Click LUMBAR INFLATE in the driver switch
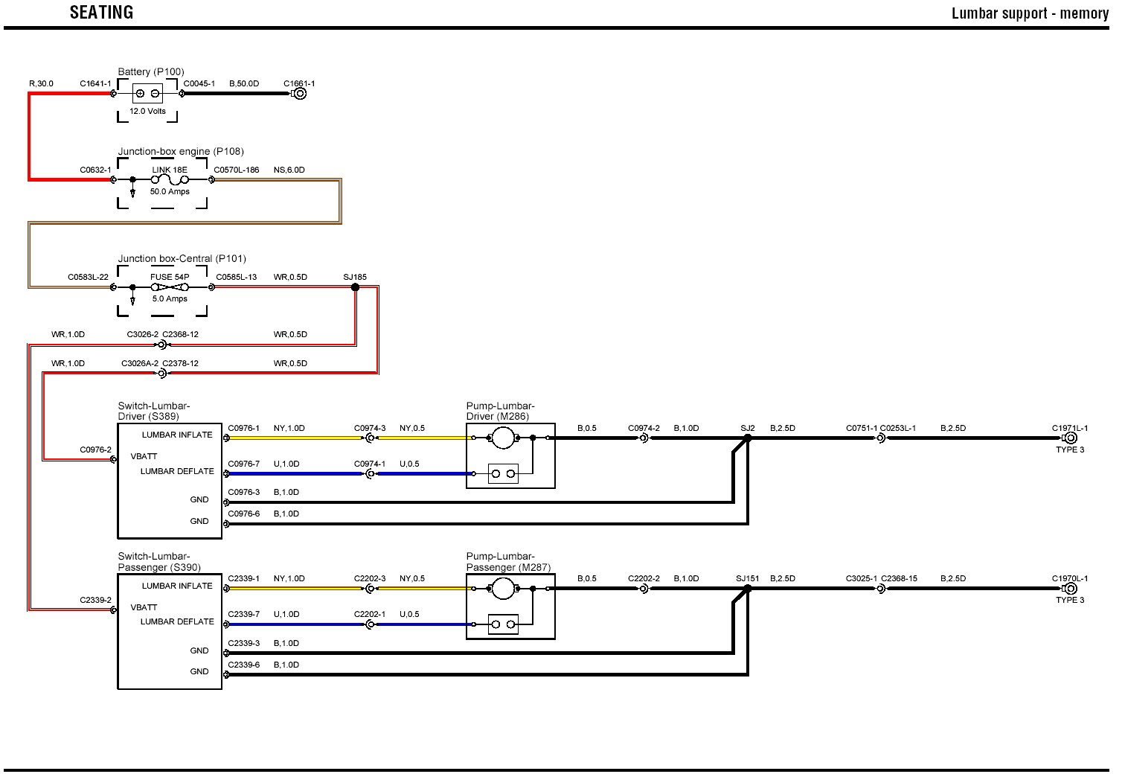 pos(177,435)
